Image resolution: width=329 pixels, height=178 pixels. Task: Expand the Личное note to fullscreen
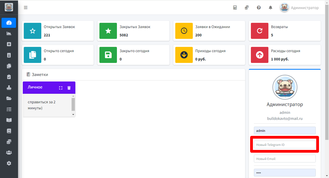click(61, 88)
